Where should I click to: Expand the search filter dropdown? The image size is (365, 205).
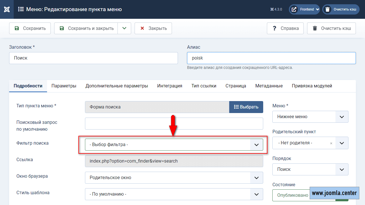click(x=256, y=145)
